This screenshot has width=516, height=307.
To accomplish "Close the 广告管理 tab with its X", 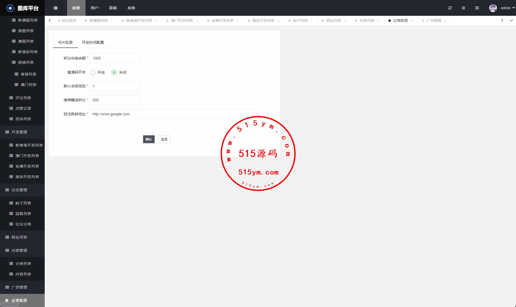I will click(x=445, y=21).
